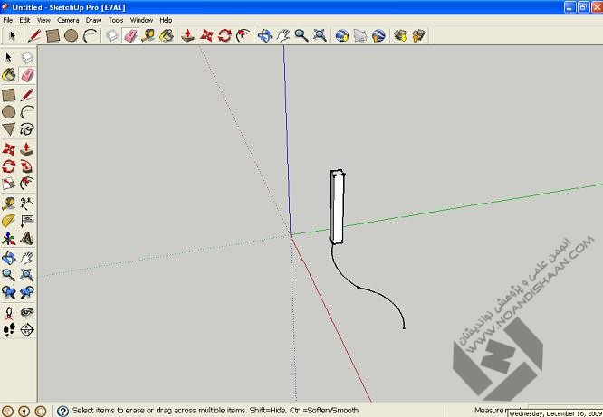This screenshot has width=603, height=417.
Task: Pick the Protractor tool
Action: (x=8, y=220)
